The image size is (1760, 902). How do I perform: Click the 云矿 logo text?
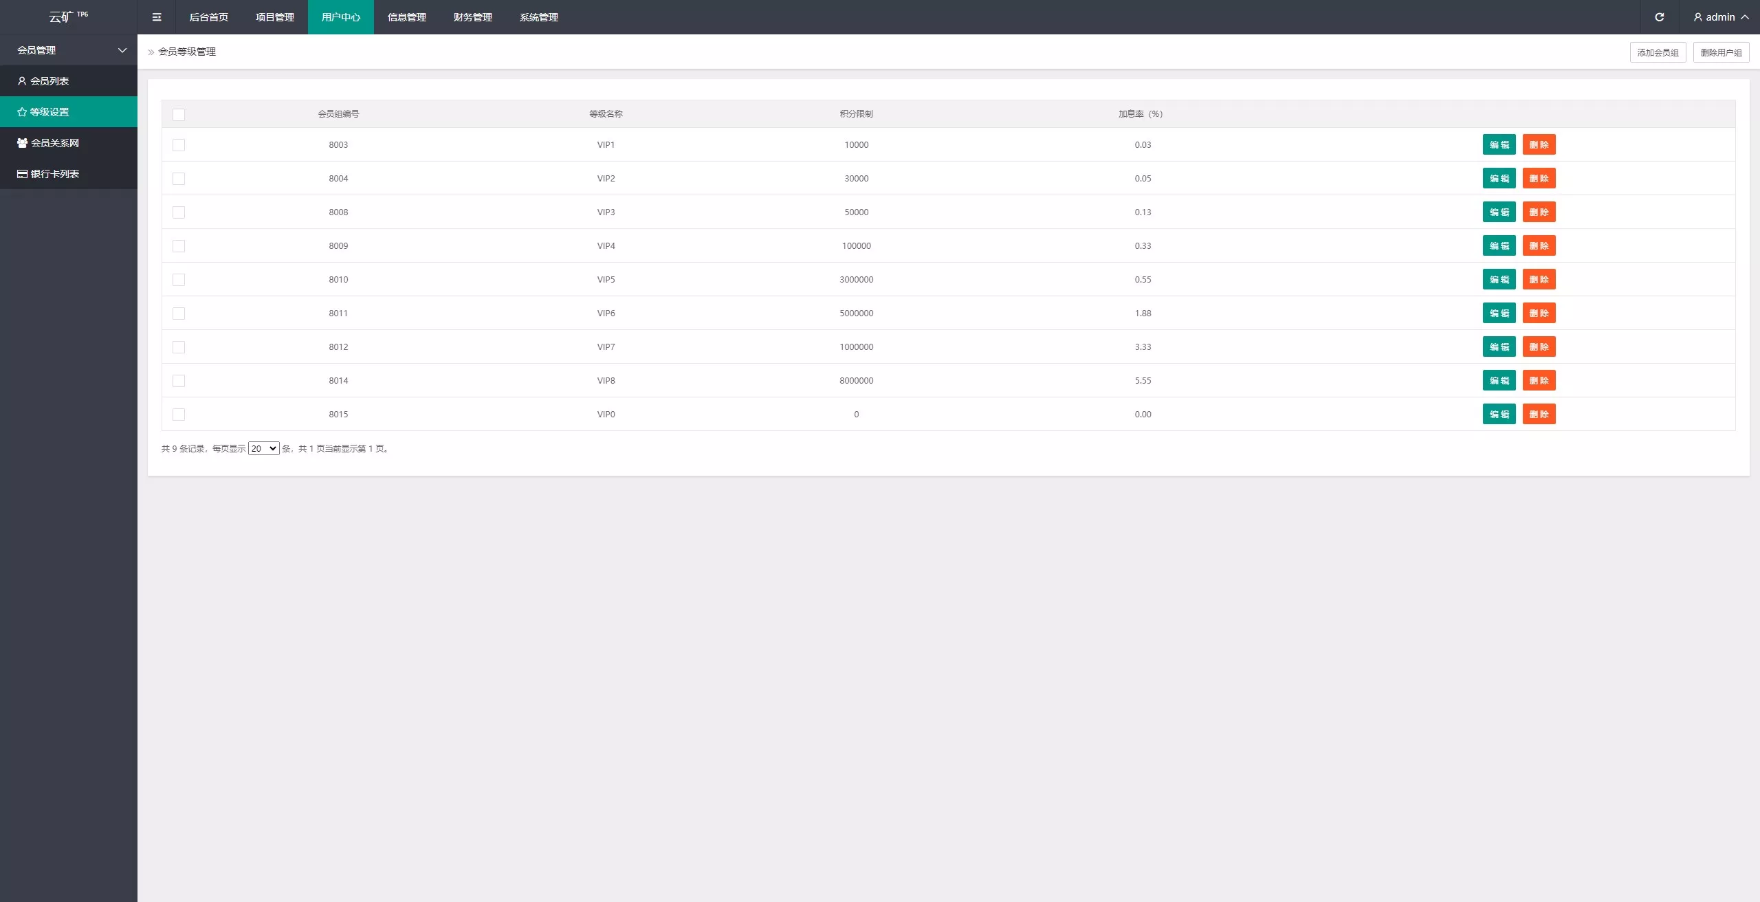[x=61, y=17]
